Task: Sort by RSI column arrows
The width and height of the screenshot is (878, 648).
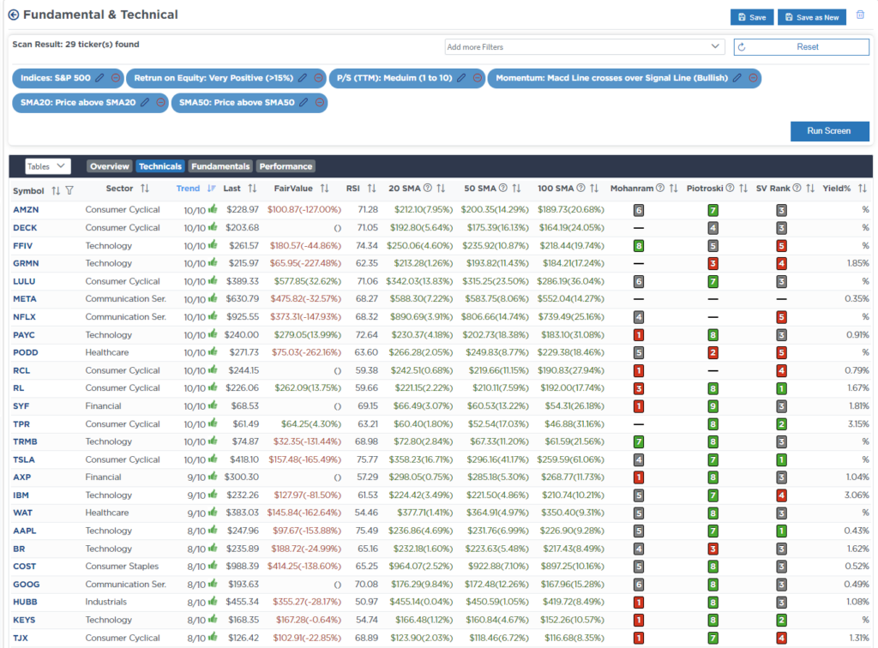Action: tap(372, 189)
